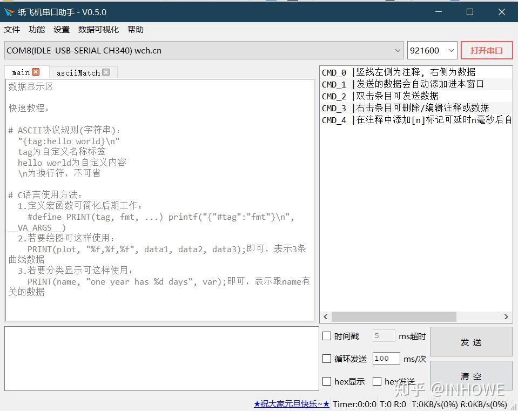This screenshot has height=411, width=518.
Task: Maximize the 纸飞机串口助手 window
Action: (470, 12)
